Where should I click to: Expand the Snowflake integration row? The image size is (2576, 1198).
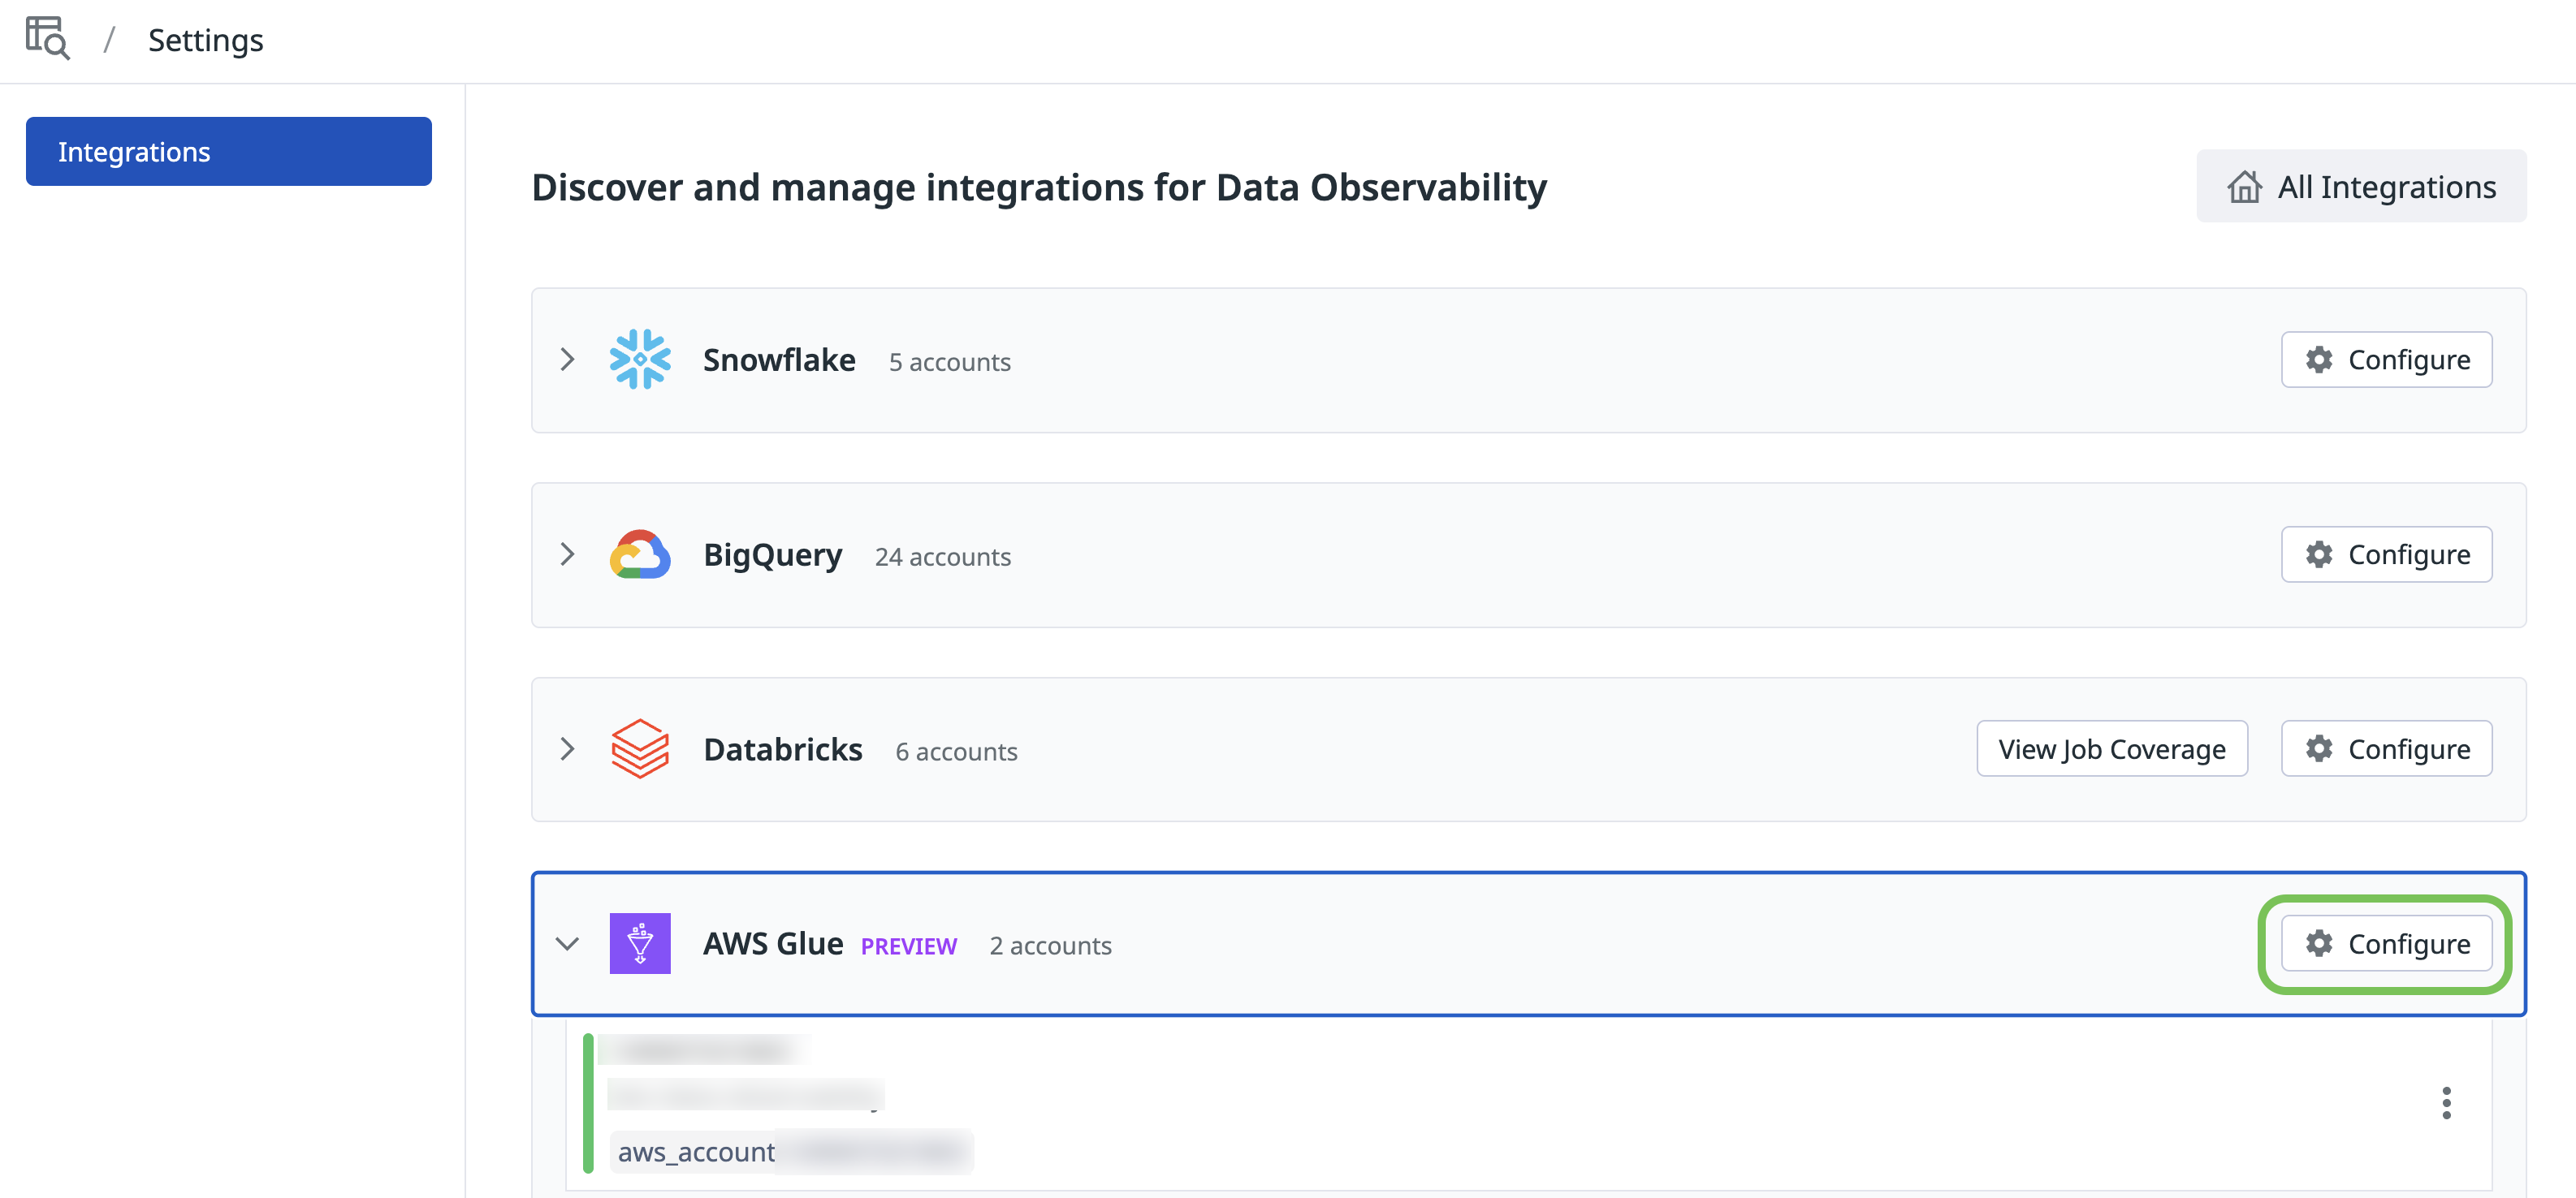(x=567, y=360)
